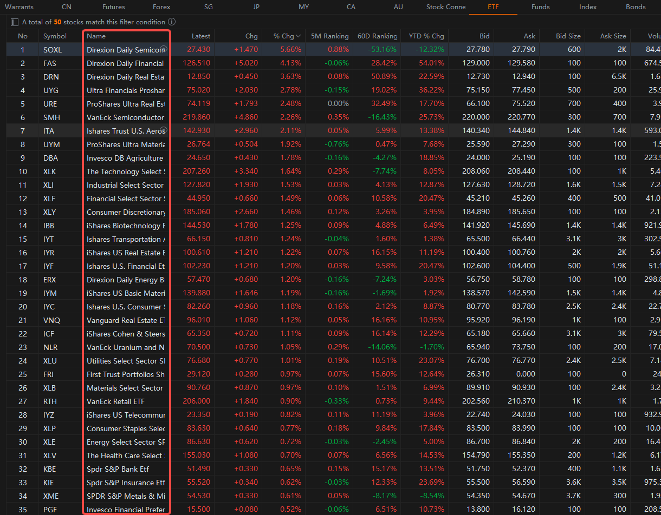Go to the Funds tab
661x515 pixels.
541,7
